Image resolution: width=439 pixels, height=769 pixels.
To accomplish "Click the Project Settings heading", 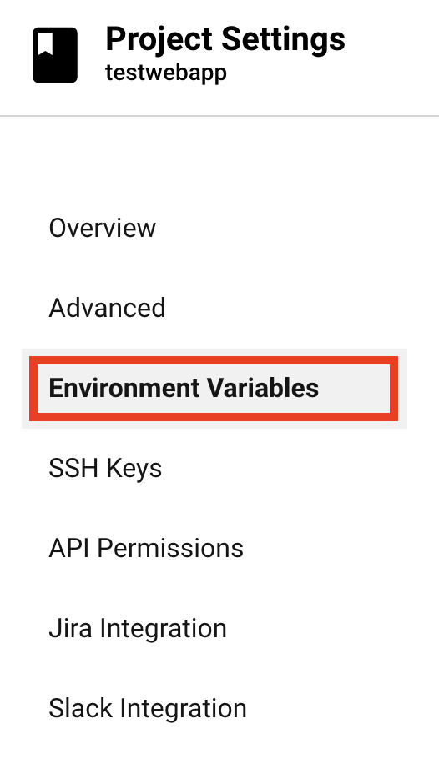I will 225,39.
